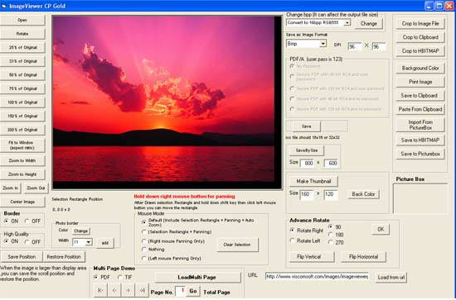456x300 pixels.
Task: Click Clear Selection
Action: pos(237,245)
